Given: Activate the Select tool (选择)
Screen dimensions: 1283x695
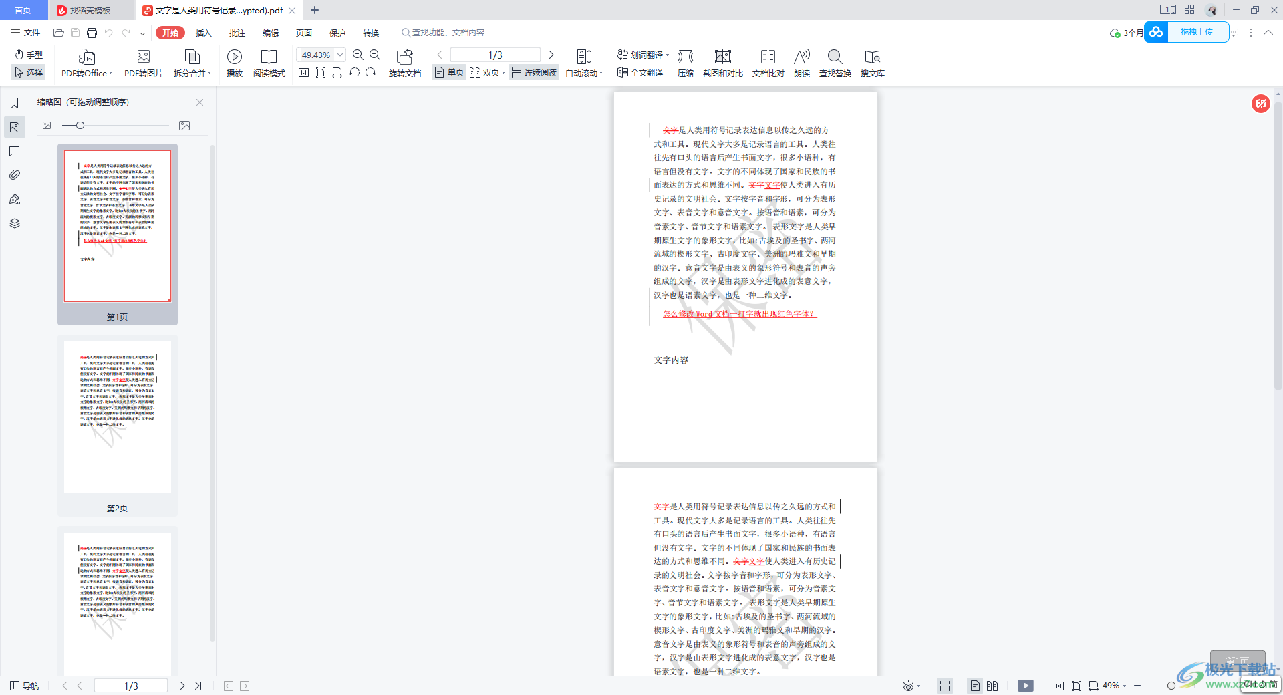Looking at the screenshot, I should pyautogui.click(x=29, y=72).
